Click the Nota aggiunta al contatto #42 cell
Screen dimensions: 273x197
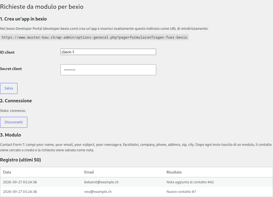(190, 182)
